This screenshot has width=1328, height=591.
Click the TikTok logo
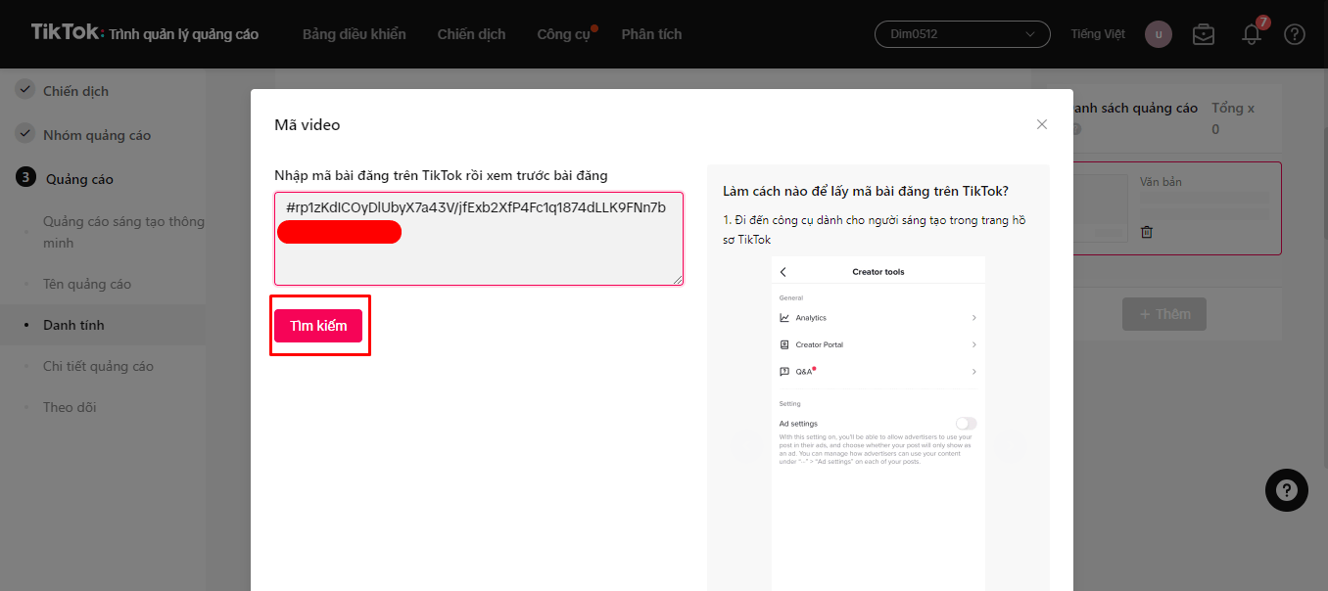pyautogui.click(x=67, y=32)
